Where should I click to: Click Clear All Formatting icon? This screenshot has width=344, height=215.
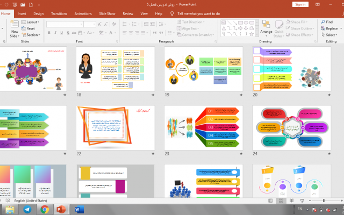[114, 24]
